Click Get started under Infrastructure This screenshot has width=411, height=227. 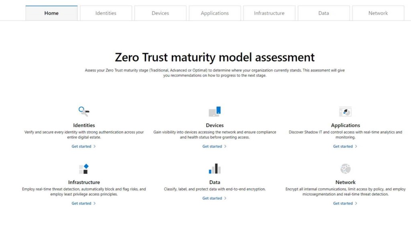(83, 203)
